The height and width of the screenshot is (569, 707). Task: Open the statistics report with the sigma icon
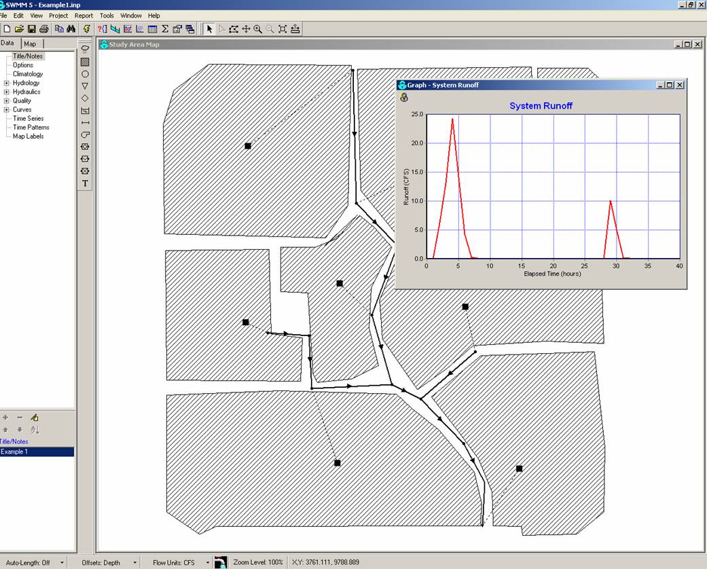coord(164,29)
